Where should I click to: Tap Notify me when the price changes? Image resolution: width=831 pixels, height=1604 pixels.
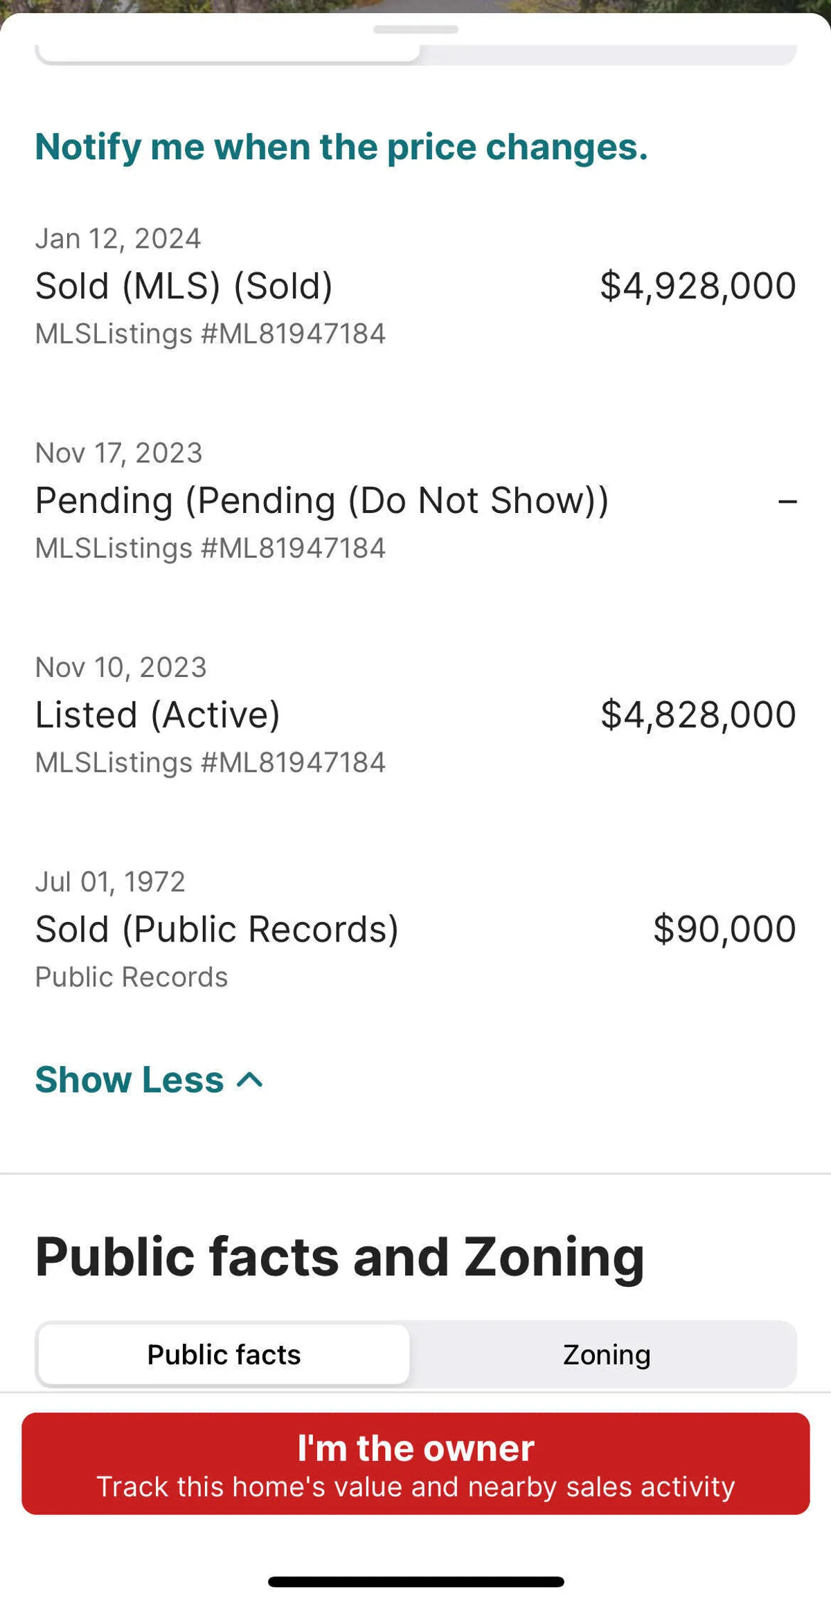pos(341,147)
